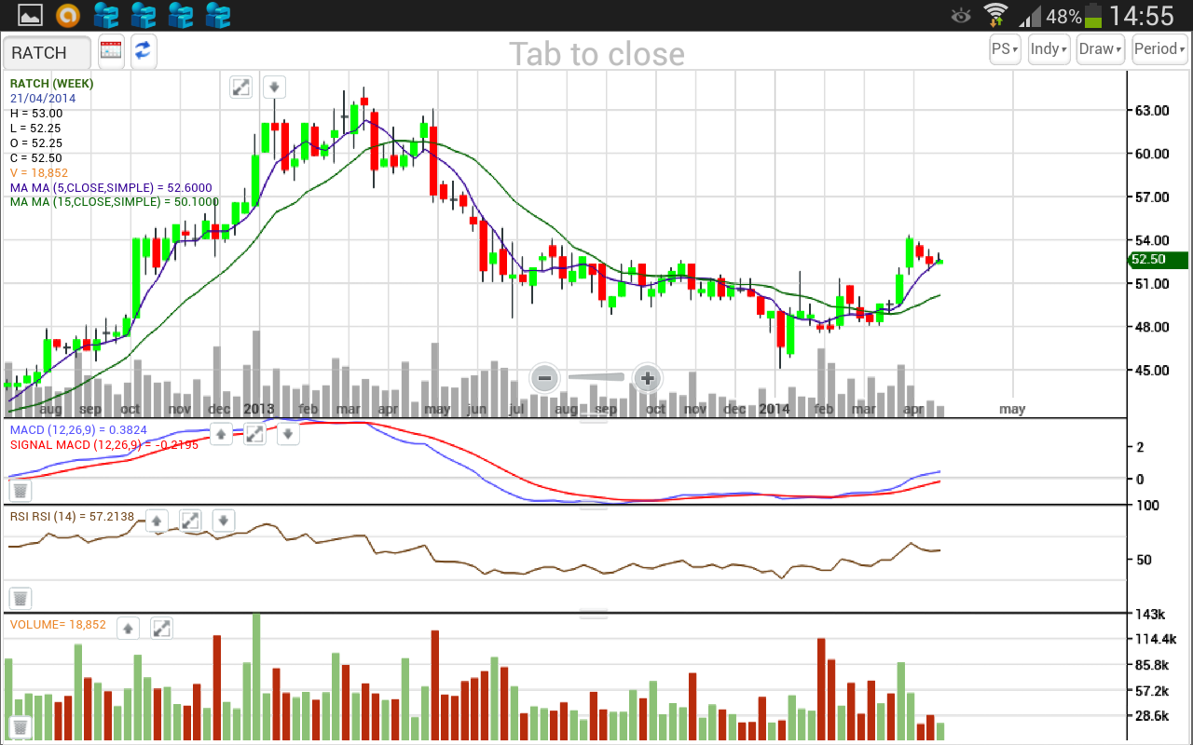The height and width of the screenshot is (745, 1193).
Task: Move the RSI panel down
Action: coord(223,521)
